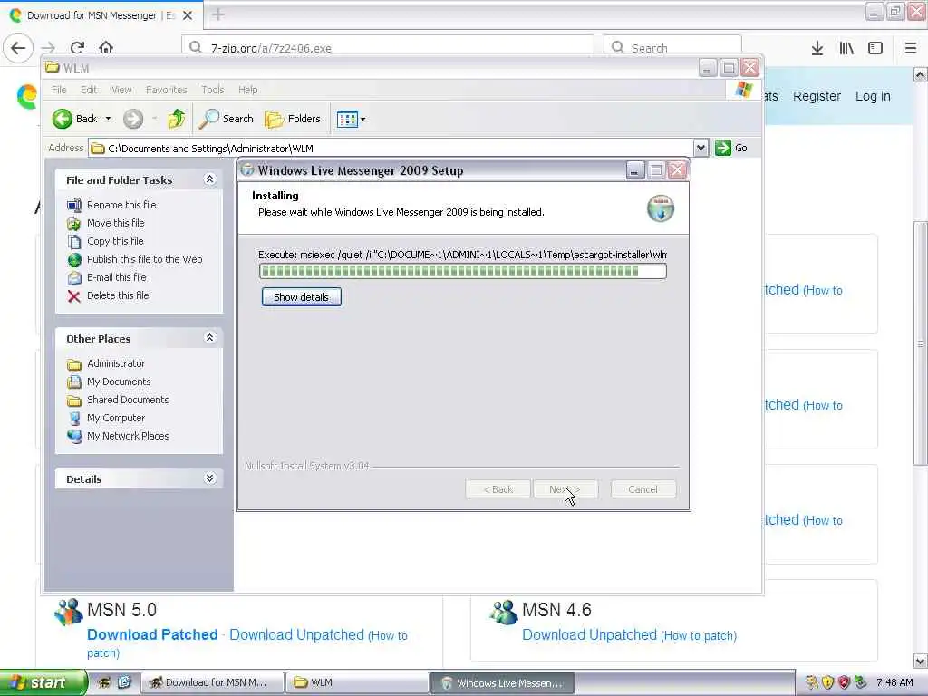This screenshot has width=928, height=696.
Task: Open Search in the WLM explorer toolbar
Action: pyautogui.click(x=226, y=119)
